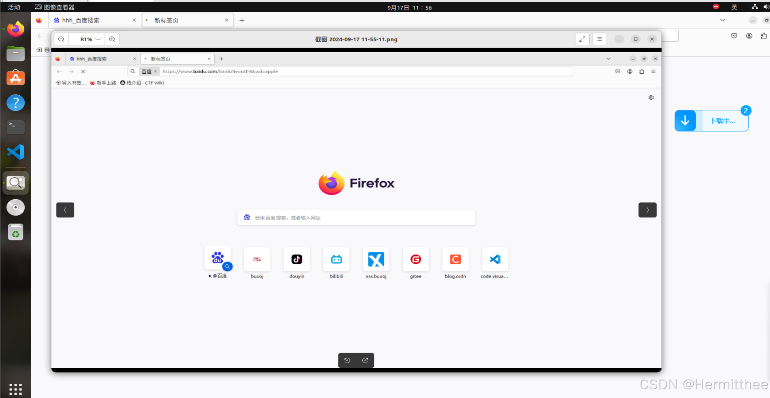
Task: Show all applications grid
Action: (x=16, y=389)
